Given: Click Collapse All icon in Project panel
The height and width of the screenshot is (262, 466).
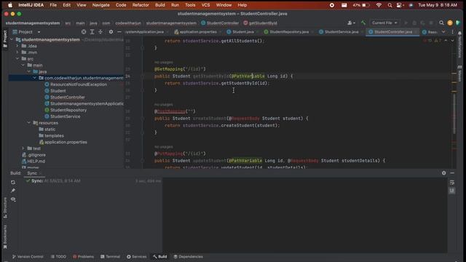Looking at the screenshot, I should 100,32.
